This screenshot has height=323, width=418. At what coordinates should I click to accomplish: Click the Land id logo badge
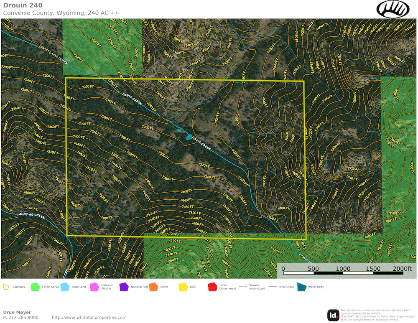pyautogui.click(x=333, y=315)
